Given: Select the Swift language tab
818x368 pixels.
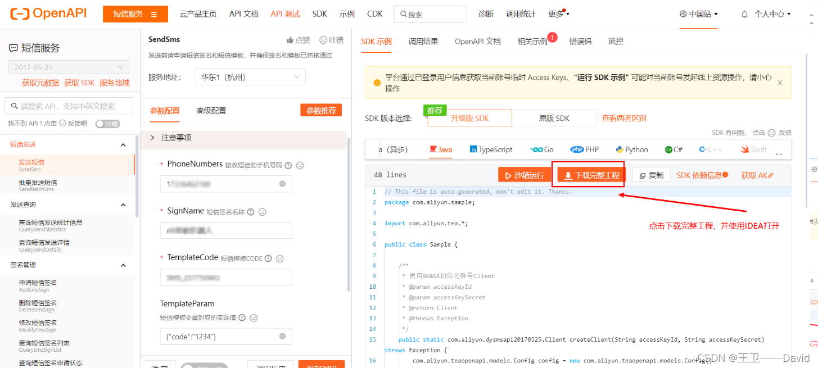Looking at the screenshot, I should pos(754,149).
